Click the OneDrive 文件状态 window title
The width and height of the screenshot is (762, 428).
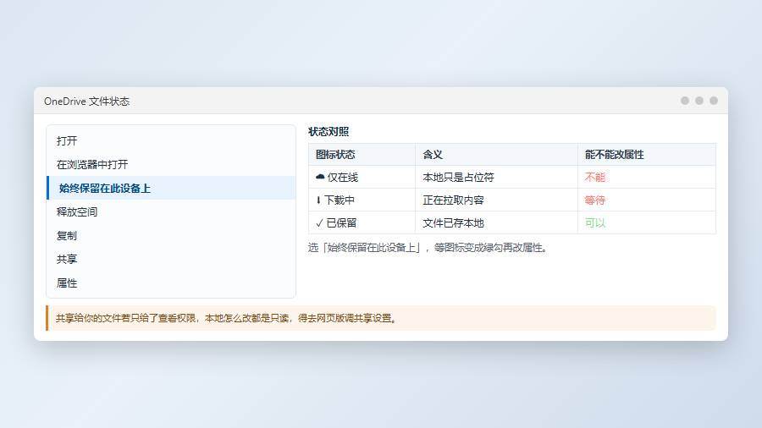(86, 101)
